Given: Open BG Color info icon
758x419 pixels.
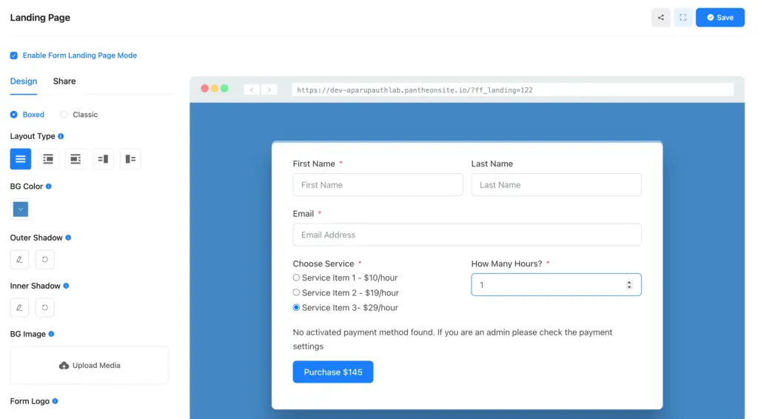Looking at the screenshot, I should (x=48, y=187).
